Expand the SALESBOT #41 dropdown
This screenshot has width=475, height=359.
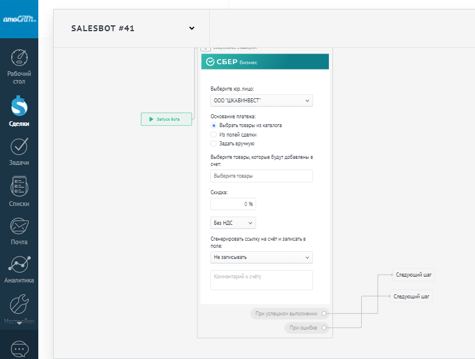tap(192, 28)
